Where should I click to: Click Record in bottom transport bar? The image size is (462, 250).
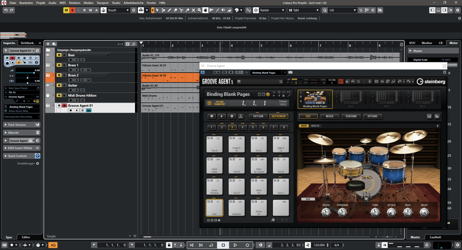pyautogui.click(x=247, y=245)
